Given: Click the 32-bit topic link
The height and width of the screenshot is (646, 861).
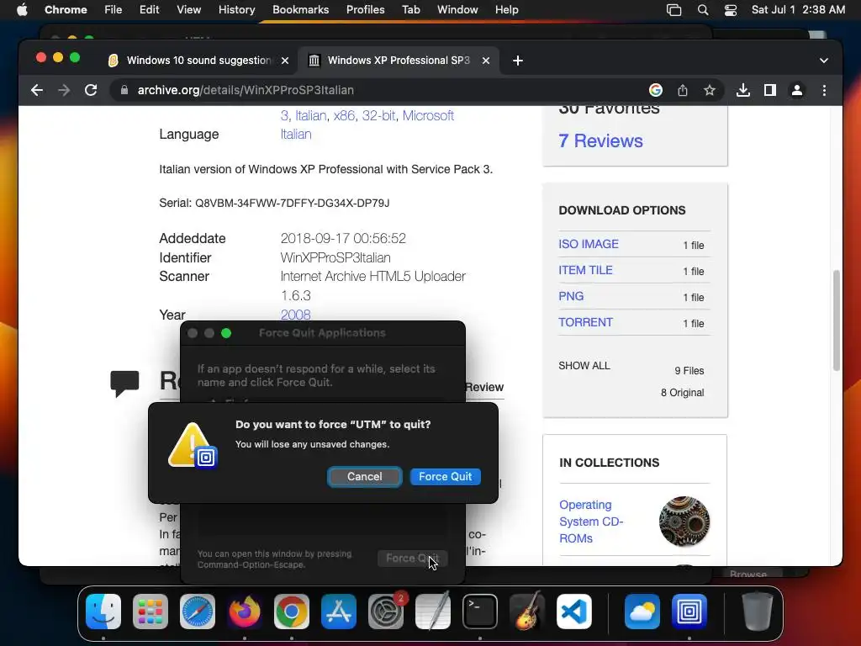Looking at the screenshot, I should click(378, 115).
